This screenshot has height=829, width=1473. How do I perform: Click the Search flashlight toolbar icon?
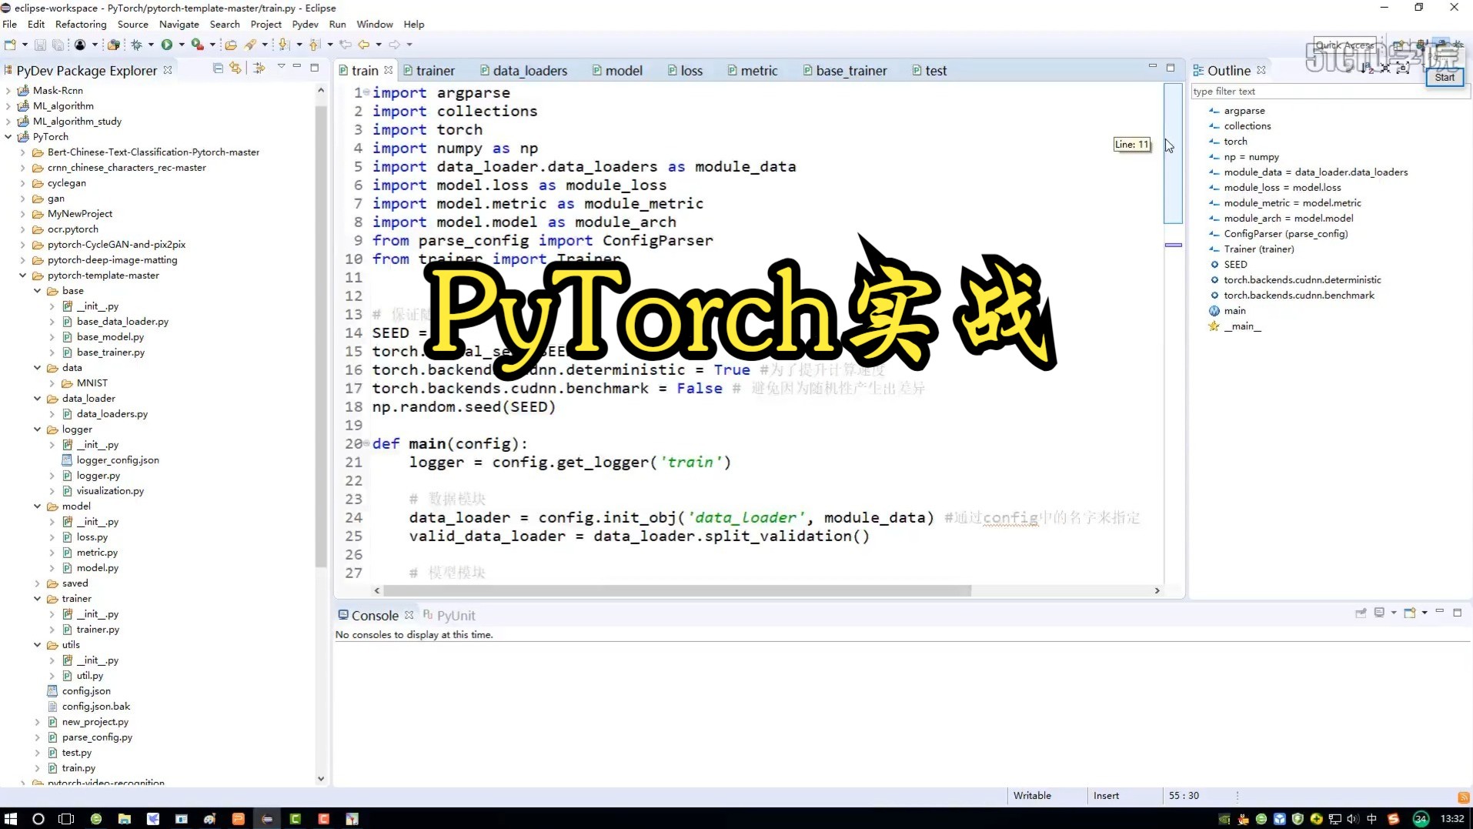tap(250, 45)
